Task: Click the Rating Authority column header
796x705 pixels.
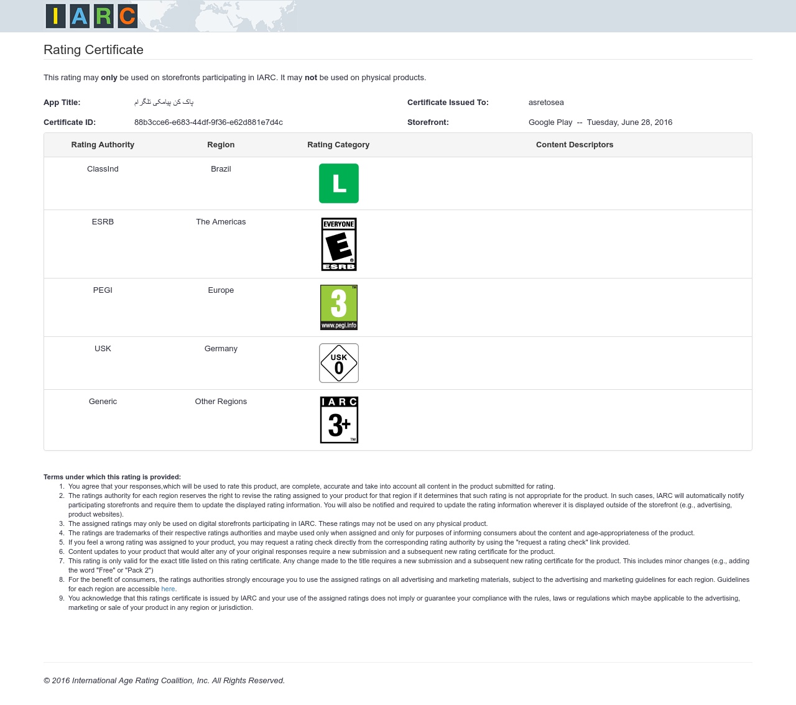Action: tap(103, 145)
